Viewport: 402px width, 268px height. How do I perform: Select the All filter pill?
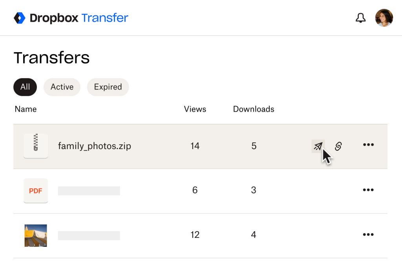25,87
